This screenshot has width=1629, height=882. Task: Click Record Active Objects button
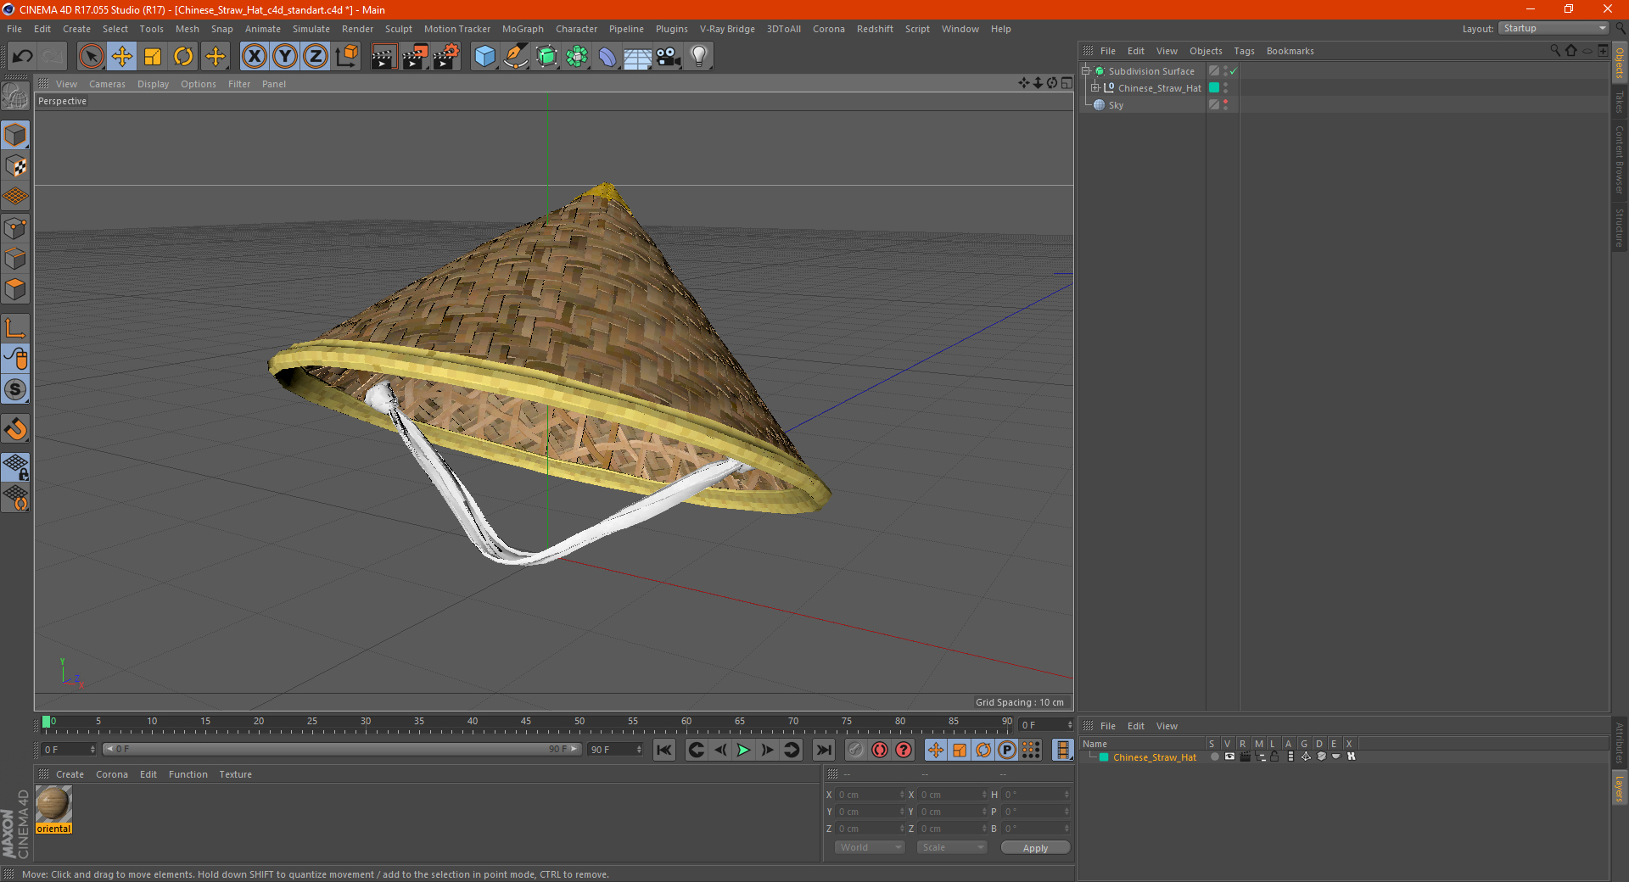(856, 750)
